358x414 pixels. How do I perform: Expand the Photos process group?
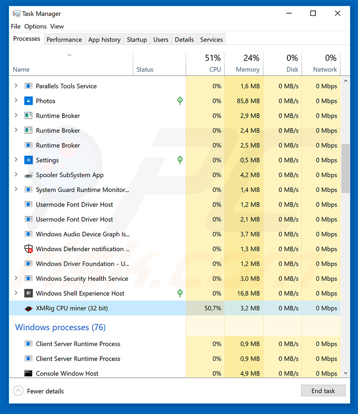click(x=16, y=101)
